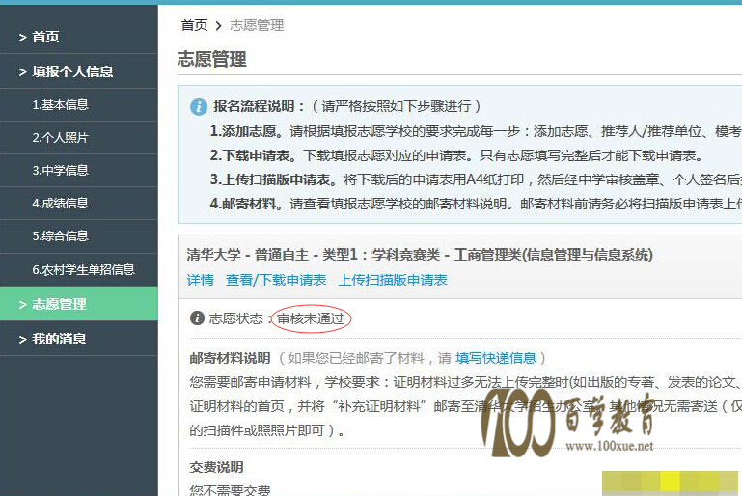
Task: Click 志愿管理 breadcrumb text
Action: pyautogui.click(x=257, y=25)
